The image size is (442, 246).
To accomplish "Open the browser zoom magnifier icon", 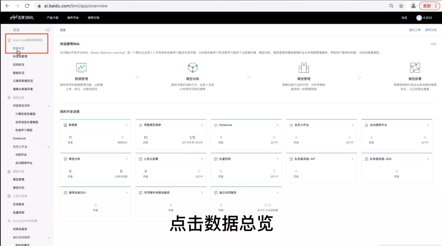I will coord(391,6).
